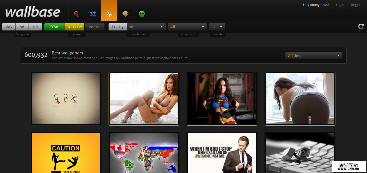367x173 pixels.
Task: Open the resolution All dropdown
Action: 146,27
